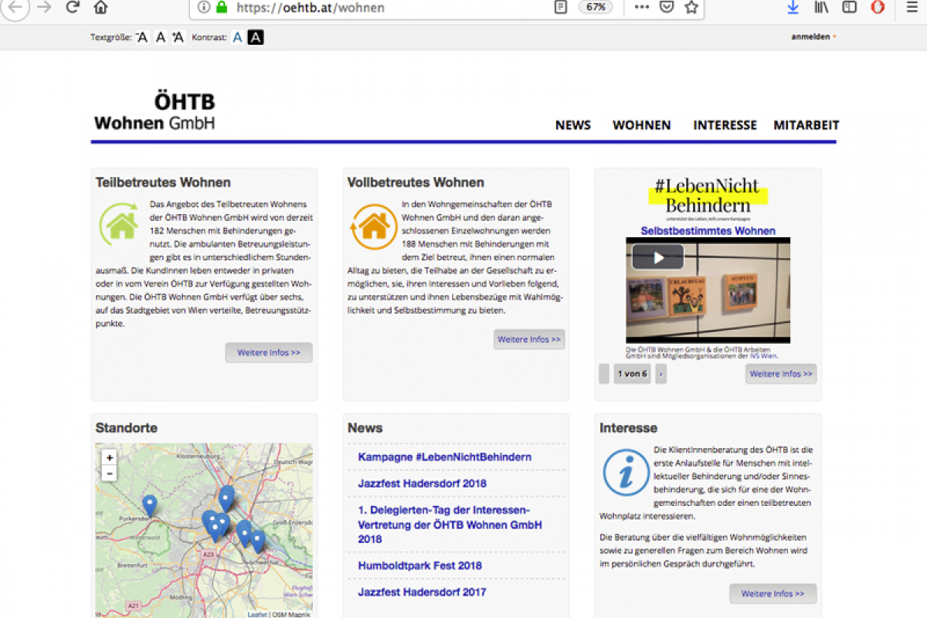Follow the IVS Wien link
This screenshot has width=927, height=618.
pos(763,356)
